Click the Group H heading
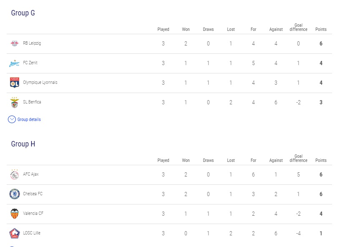 coord(23,144)
